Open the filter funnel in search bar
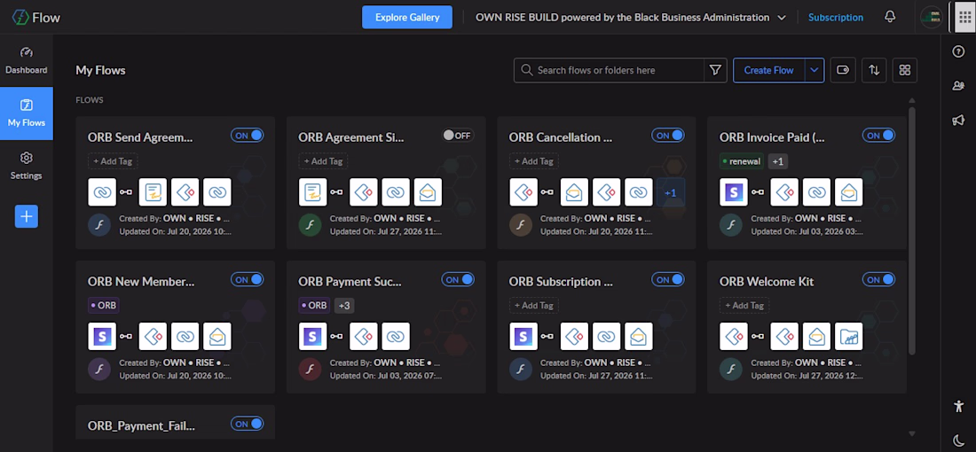The width and height of the screenshot is (976, 452). click(x=715, y=70)
